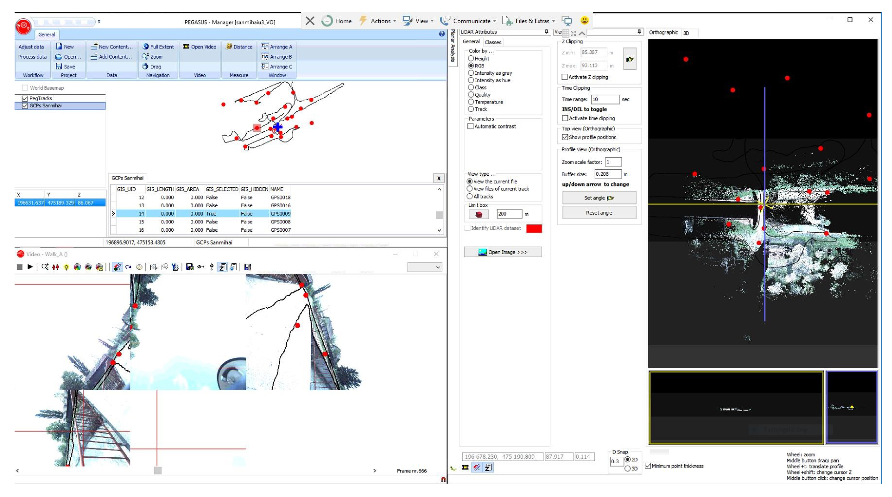Switch to the 3D view tab

point(686,33)
